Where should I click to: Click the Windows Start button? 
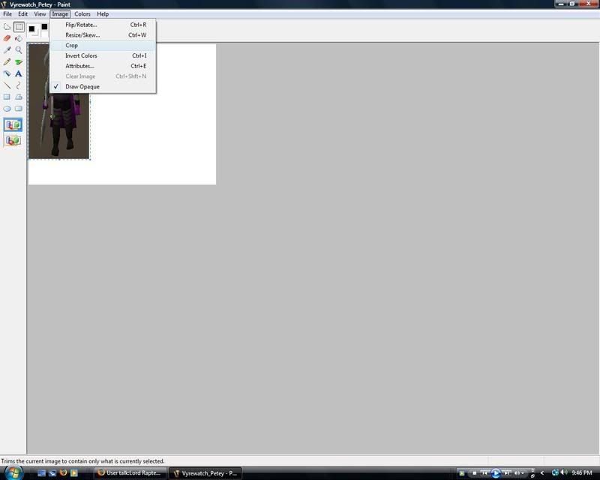point(13,472)
